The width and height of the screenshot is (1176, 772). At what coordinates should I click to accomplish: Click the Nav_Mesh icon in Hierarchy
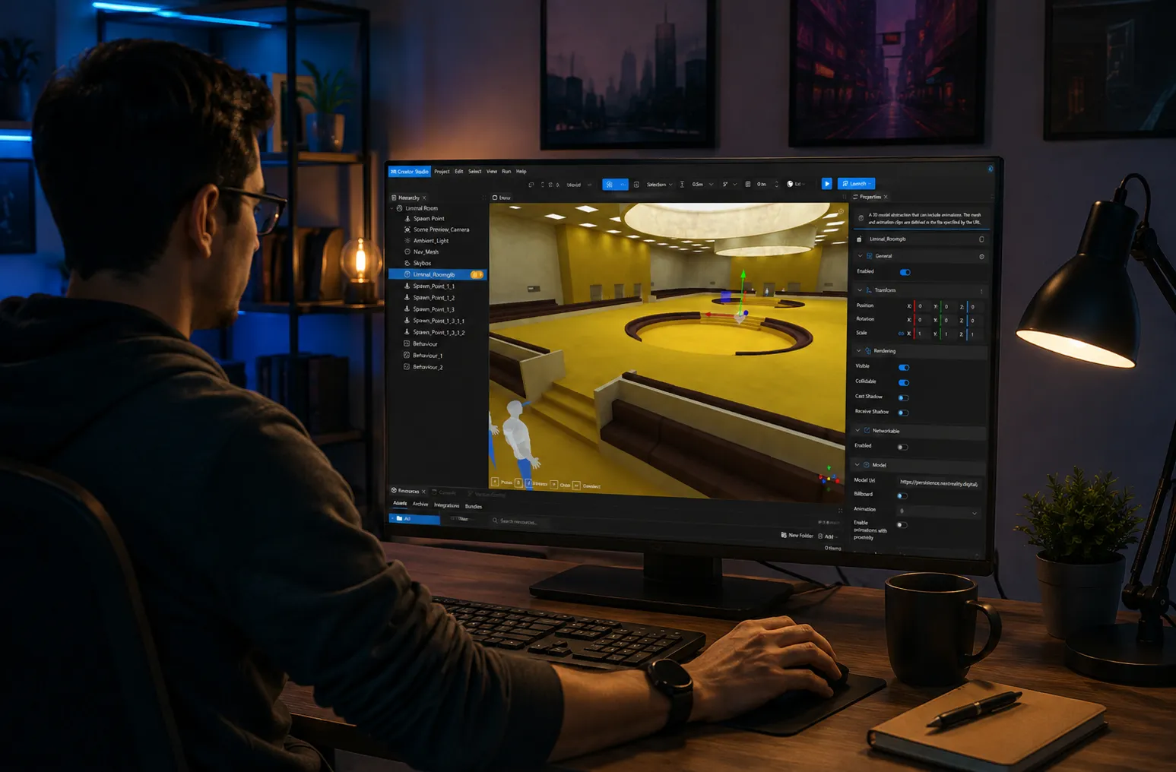(x=407, y=252)
